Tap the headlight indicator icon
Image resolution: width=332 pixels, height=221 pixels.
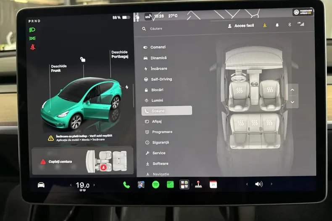click(32, 30)
